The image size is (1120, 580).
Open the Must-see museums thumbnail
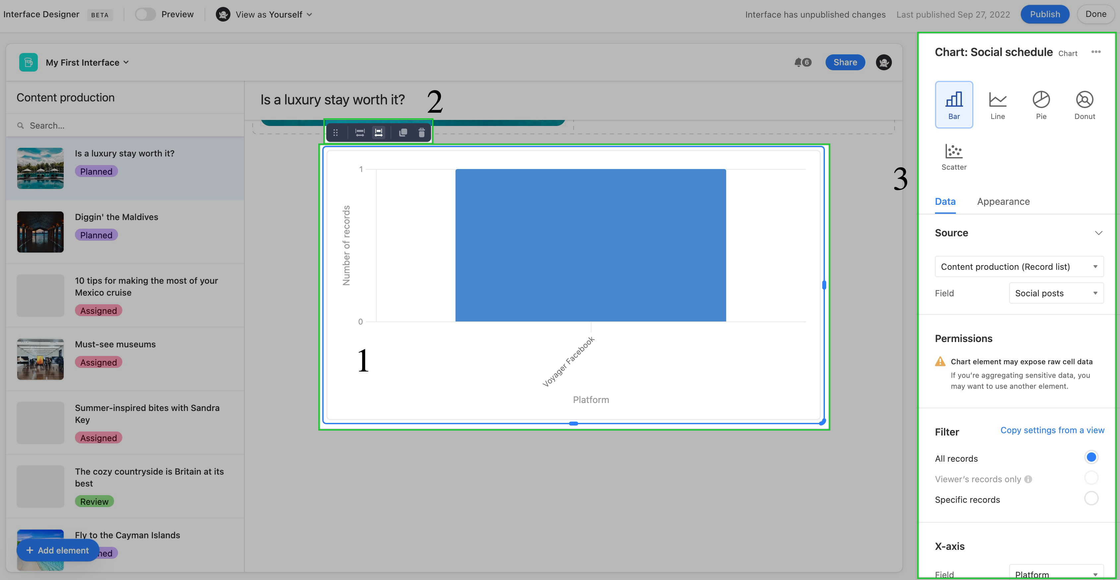(40, 359)
